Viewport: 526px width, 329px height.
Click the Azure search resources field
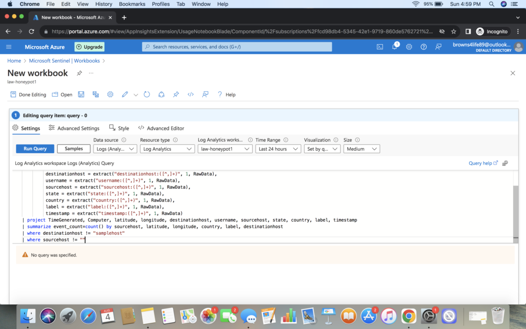click(x=237, y=47)
